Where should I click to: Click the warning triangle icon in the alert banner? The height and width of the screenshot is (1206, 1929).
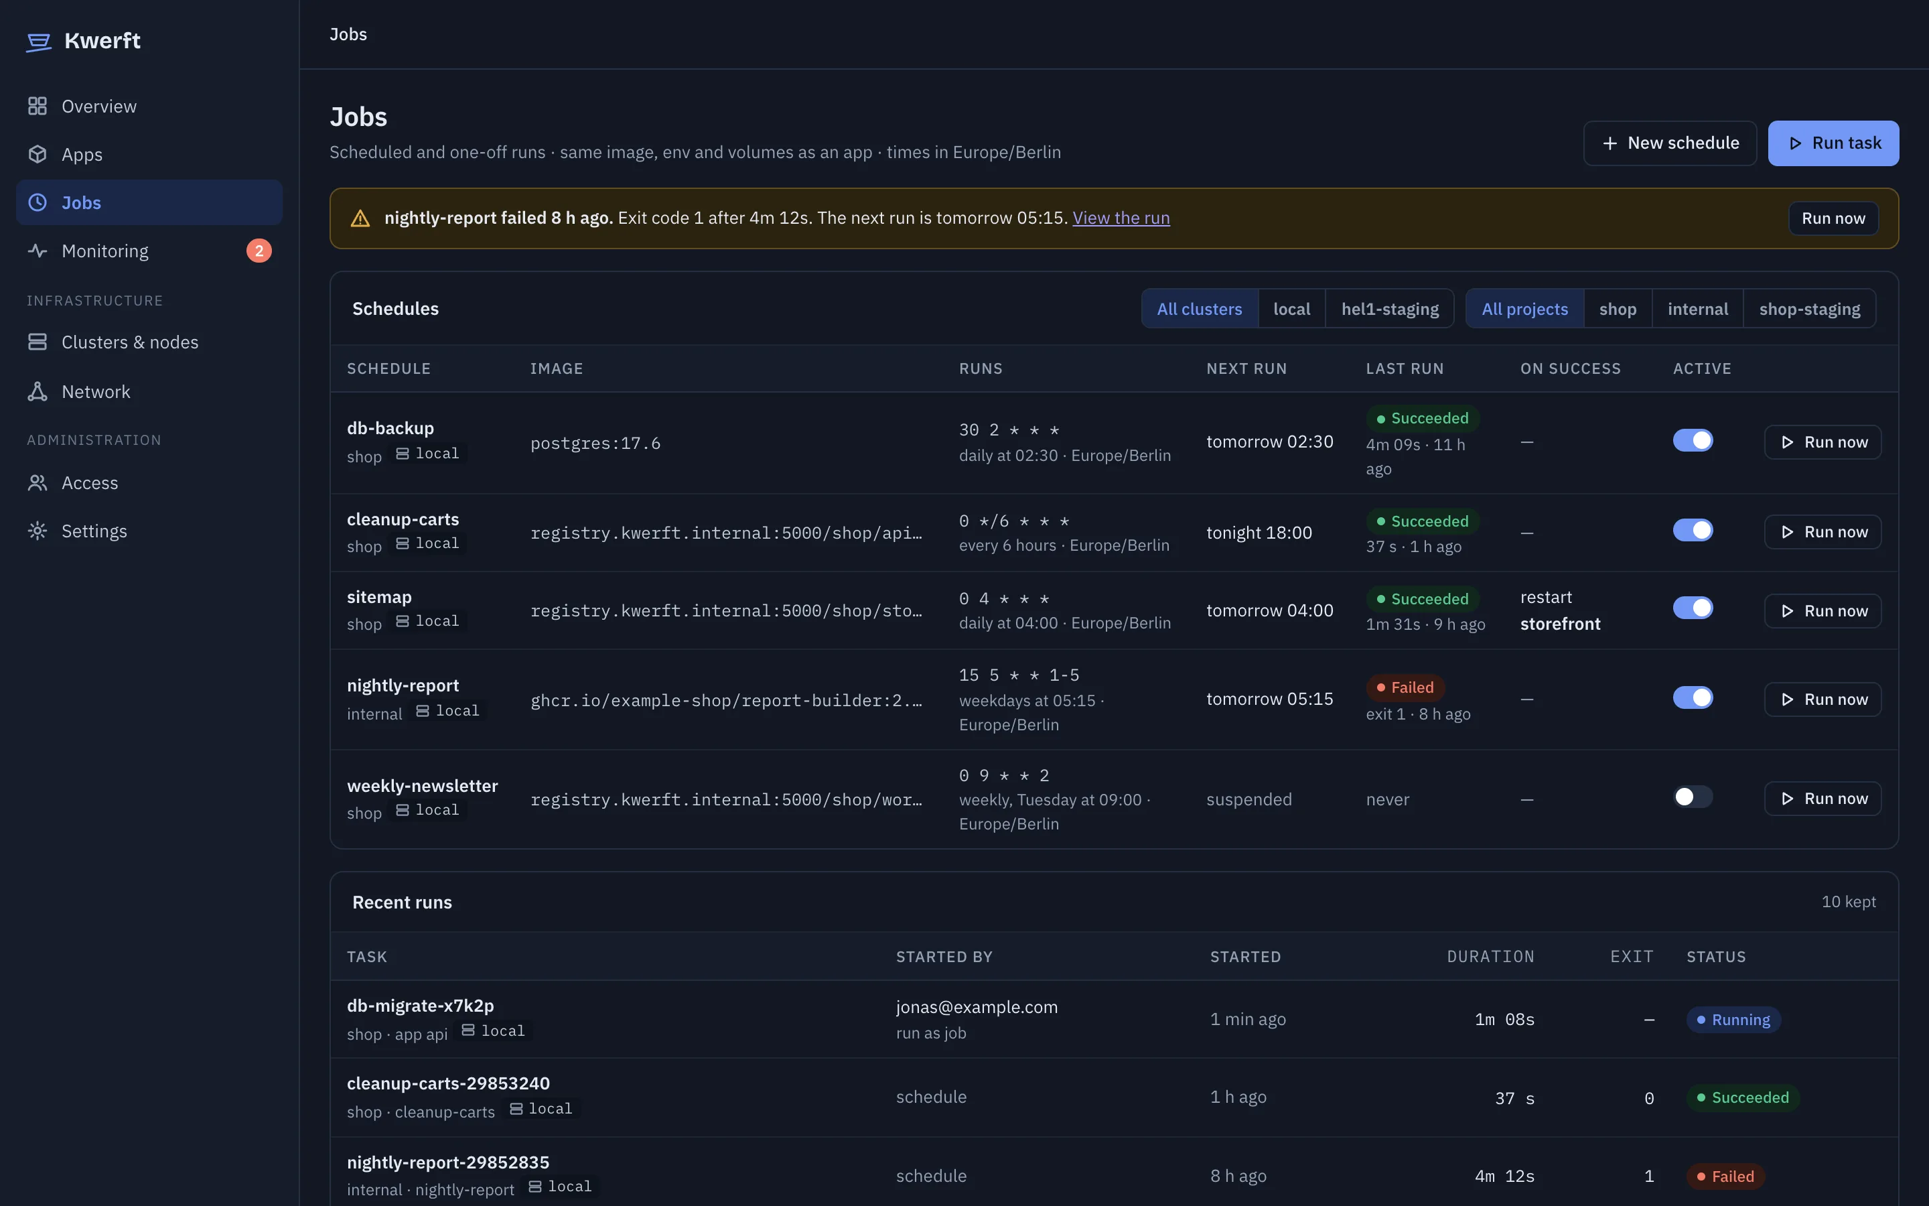click(x=360, y=218)
